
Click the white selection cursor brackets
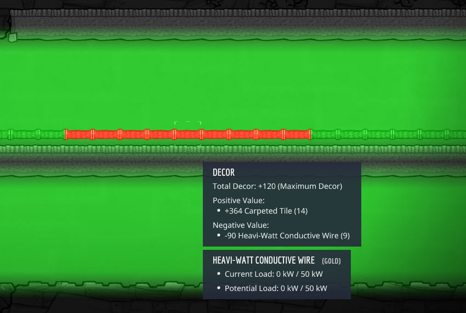pos(187,124)
